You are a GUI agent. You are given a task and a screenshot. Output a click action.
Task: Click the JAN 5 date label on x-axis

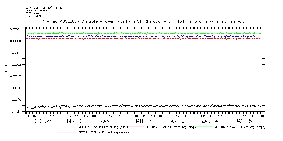pyautogui.click(x=244, y=121)
